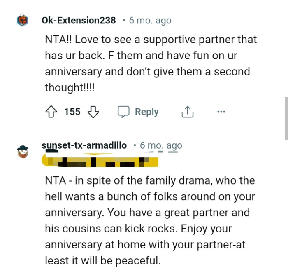Click the speech bubble reply icon

click(x=123, y=112)
